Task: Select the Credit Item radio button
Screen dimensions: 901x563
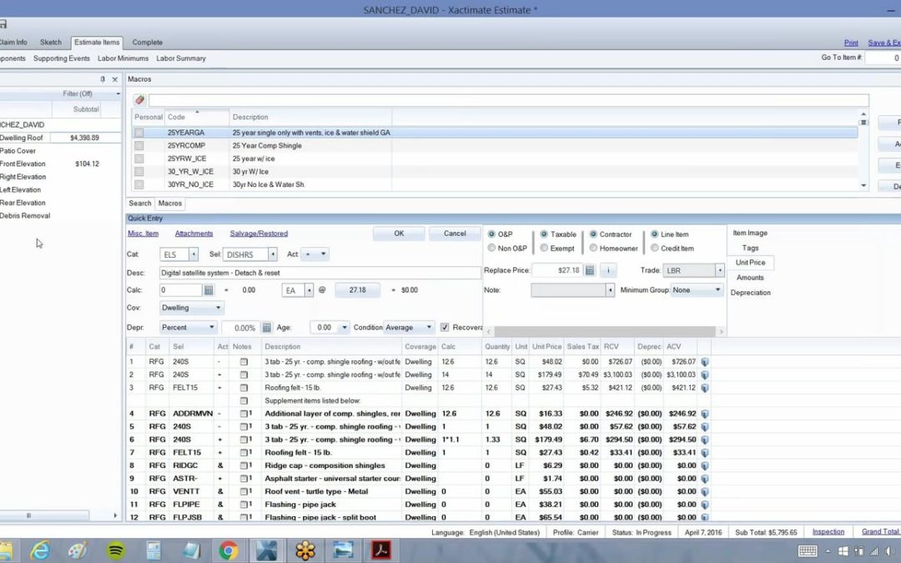Action: [655, 249]
